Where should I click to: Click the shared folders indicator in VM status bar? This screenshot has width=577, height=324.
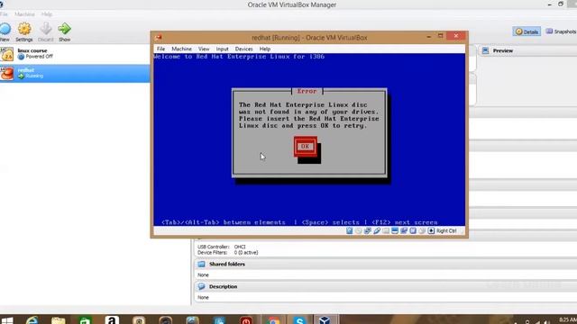click(x=386, y=230)
